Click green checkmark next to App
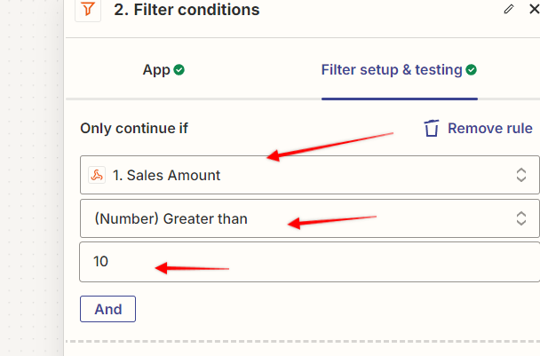540x356 pixels. 179,70
